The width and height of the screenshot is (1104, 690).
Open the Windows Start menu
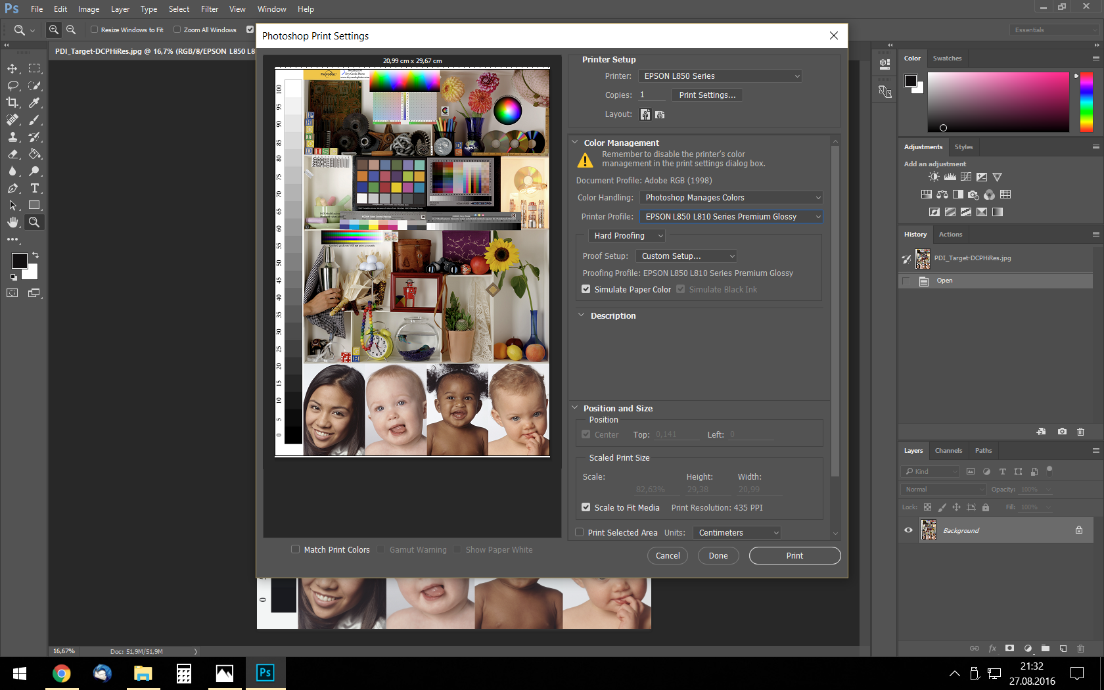pyautogui.click(x=20, y=673)
